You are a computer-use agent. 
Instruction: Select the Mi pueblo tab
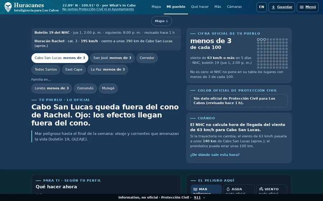(x=176, y=7)
